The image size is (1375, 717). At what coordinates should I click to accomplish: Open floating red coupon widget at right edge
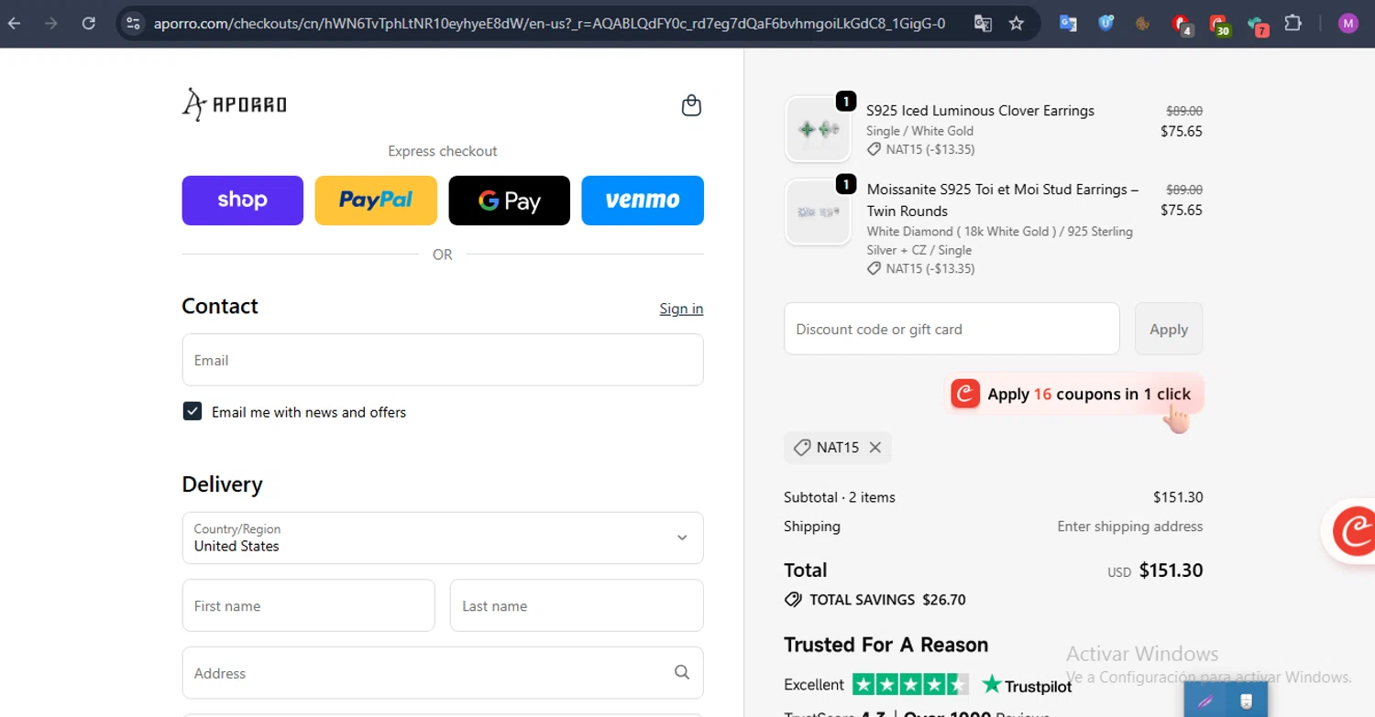(1352, 530)
